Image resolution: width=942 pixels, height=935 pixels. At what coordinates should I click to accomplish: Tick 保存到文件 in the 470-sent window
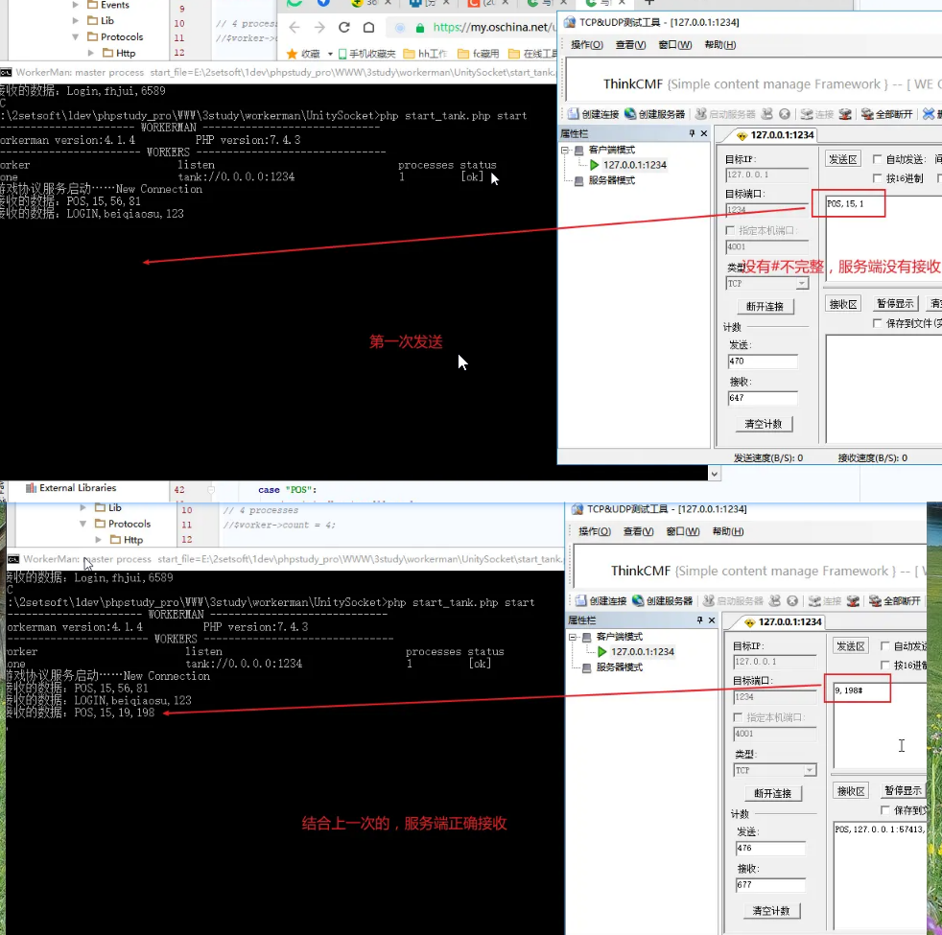click(x=877, y=324)
